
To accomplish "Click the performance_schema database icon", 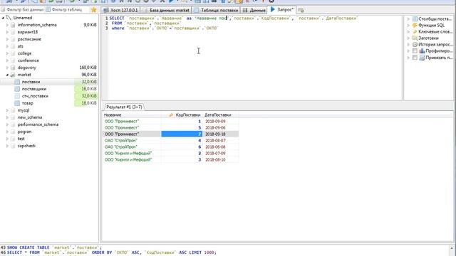I will pyautogui.click(x=13, y=124).
